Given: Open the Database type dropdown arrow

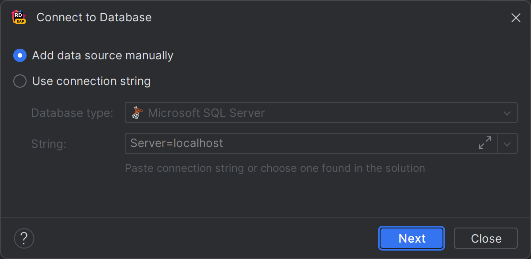Looking at the screenshot, I should pyautogui.click(x=507, y=113).
